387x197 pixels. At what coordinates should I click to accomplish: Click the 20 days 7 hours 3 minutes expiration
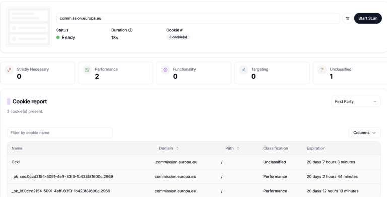click(x=331, y=162)
